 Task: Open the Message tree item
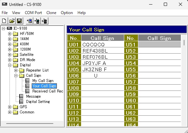(33, 96)
